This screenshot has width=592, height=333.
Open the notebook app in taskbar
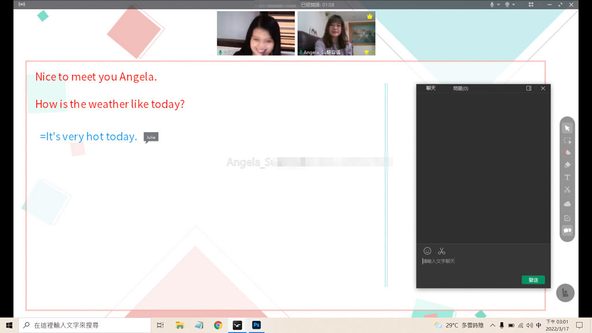point(199,325)
